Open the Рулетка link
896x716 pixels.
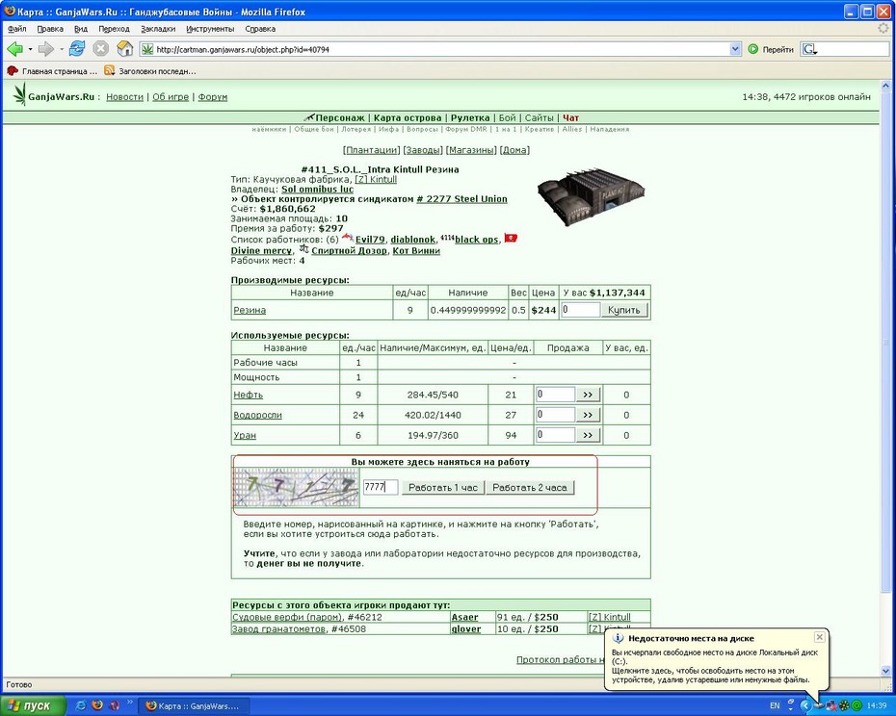(x=470, y=118)
